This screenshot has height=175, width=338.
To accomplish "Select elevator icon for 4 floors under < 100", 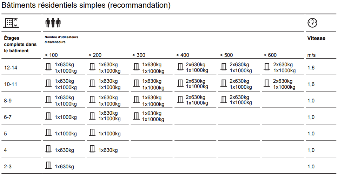I will pos(48,149).
